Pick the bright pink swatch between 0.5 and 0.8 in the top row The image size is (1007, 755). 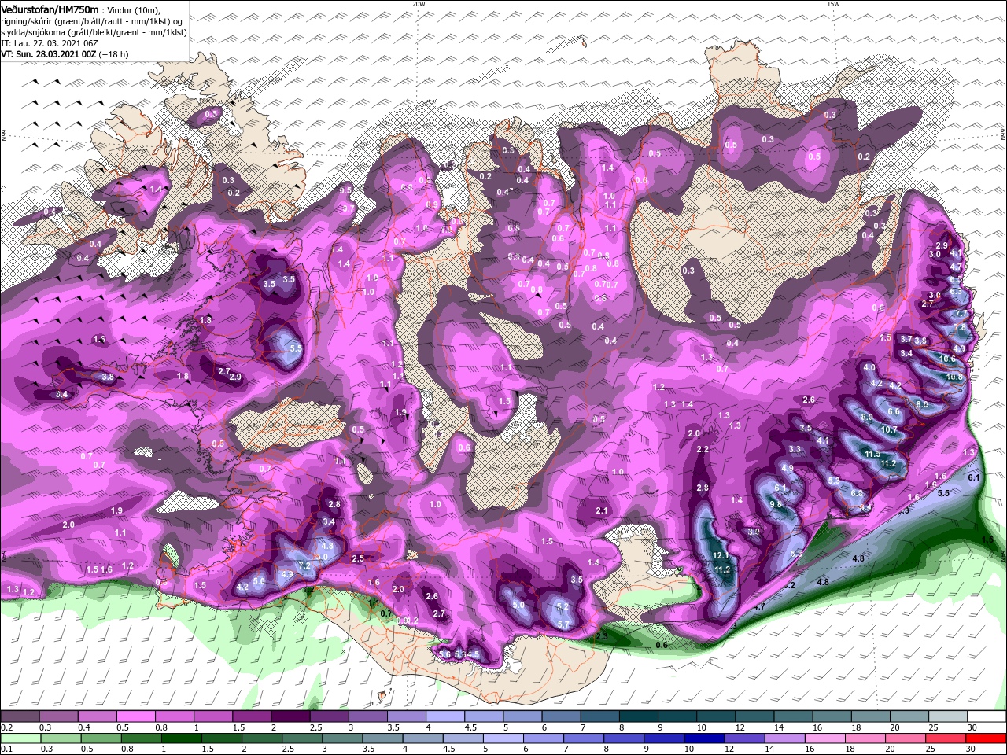pyautogui.click(x=135, y=716)
